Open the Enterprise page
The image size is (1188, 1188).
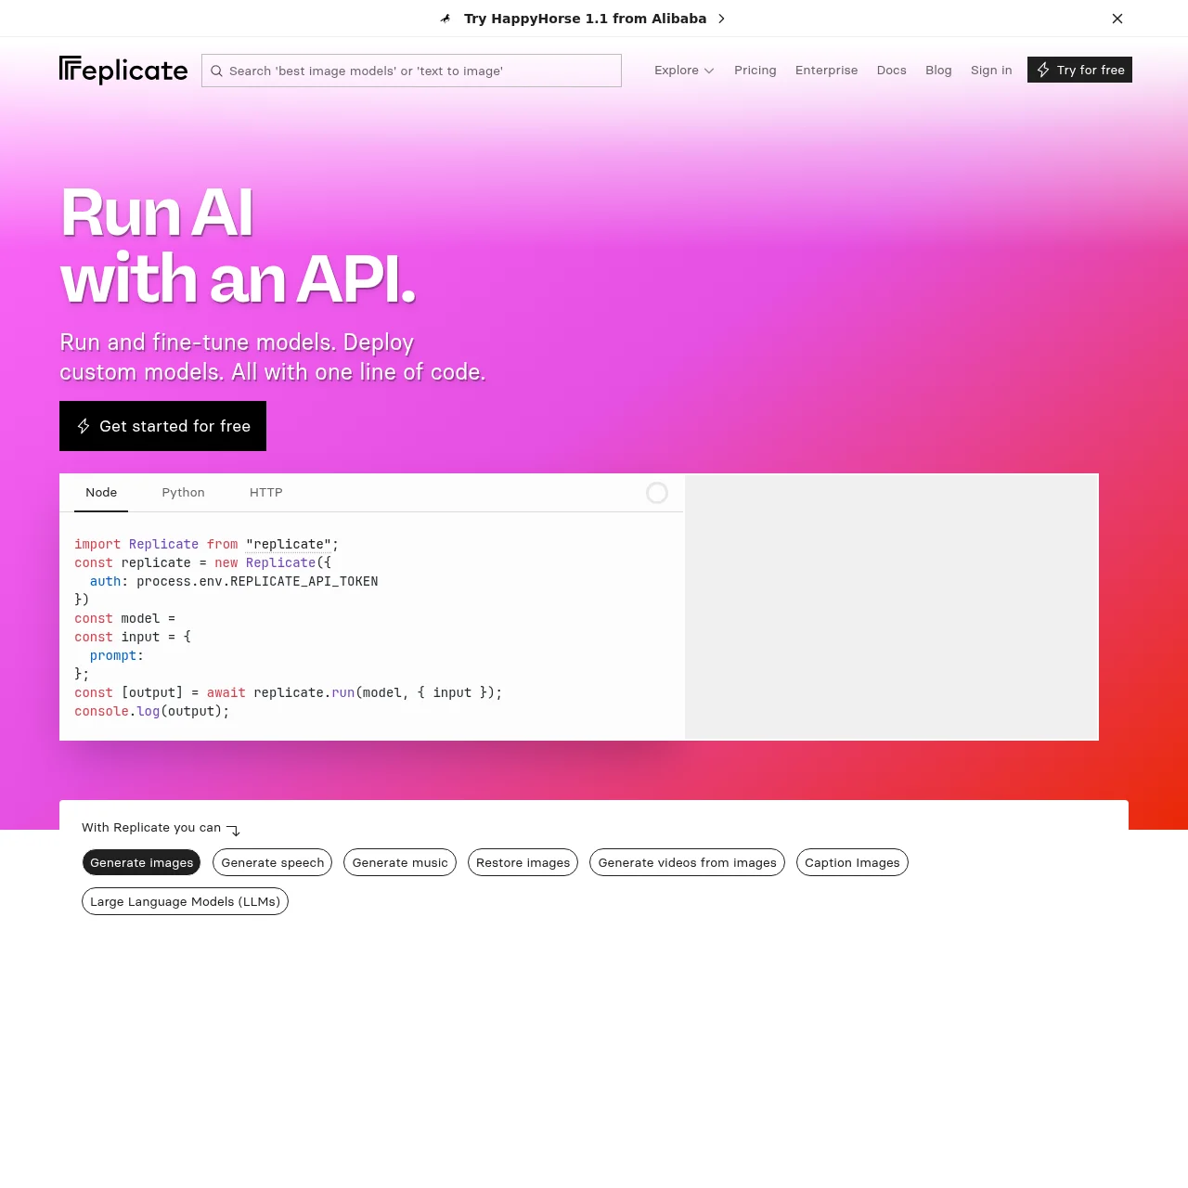tap(826, 71)
